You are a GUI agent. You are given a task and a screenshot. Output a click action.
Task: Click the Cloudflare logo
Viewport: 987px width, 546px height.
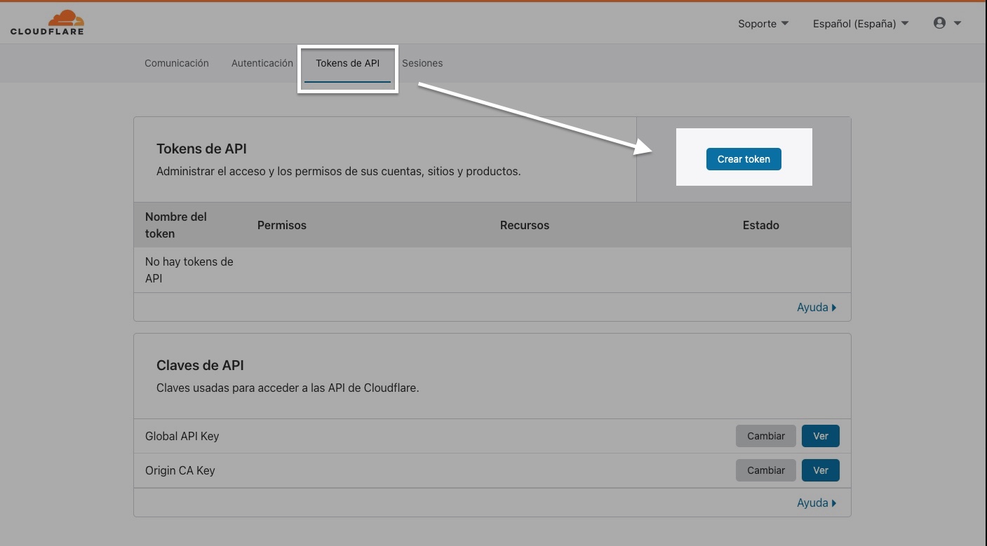click(x=47, y=23)
